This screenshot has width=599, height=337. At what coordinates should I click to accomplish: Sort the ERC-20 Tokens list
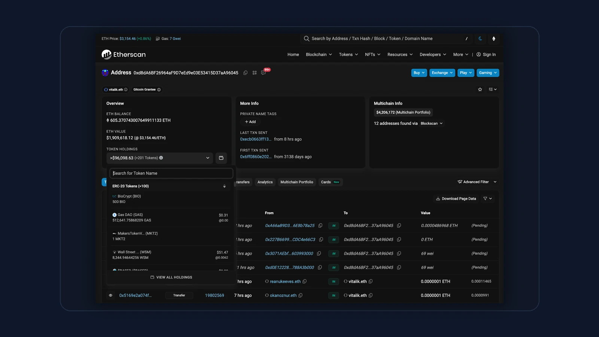click(224, 186)
